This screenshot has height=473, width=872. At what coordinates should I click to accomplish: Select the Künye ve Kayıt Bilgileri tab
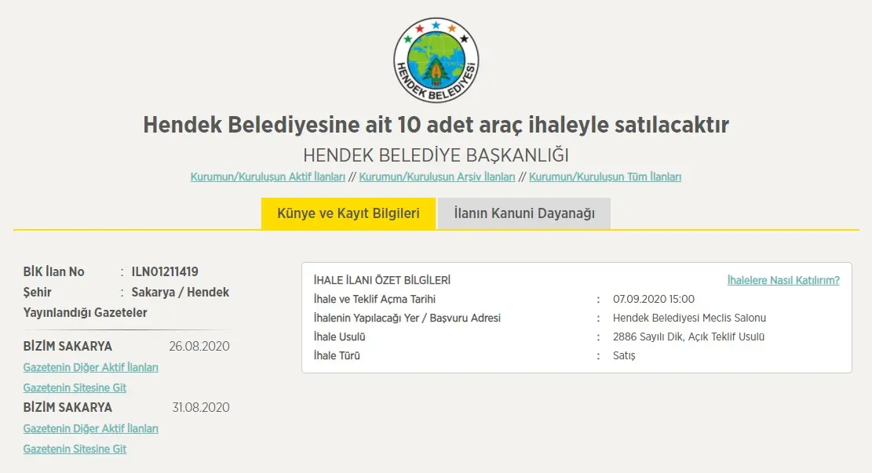348,213
